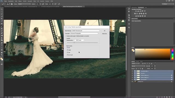Click the Copyright input field
The image size is (175, 98).
click(x=84, y=33)
